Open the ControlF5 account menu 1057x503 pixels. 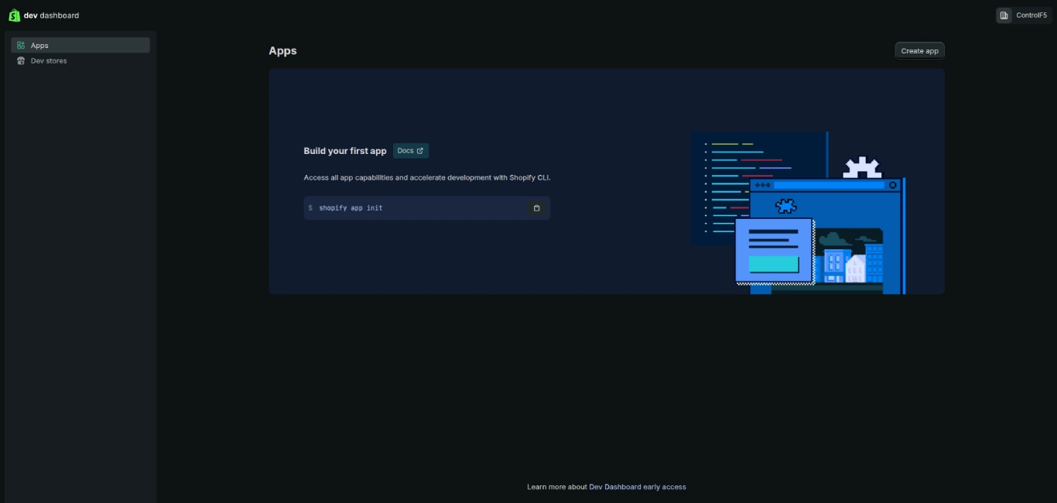coord(1023,15)
